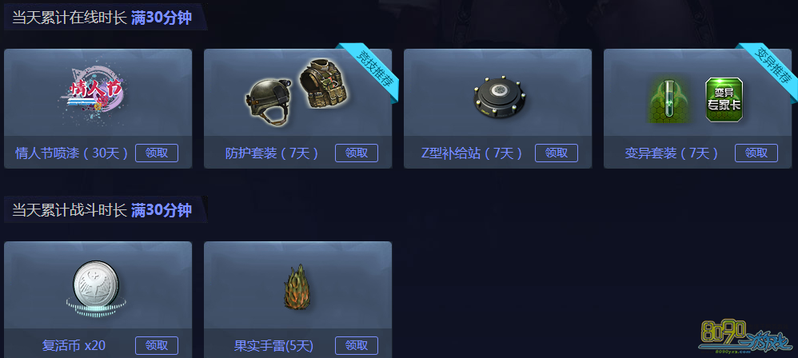Click the 变异专家卡 card icon
Viewport: 798px width, 358px height.
(724, 99)
